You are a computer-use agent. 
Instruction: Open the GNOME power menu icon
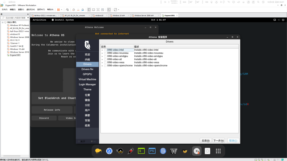pyautogui.click(x=283, y=20)
